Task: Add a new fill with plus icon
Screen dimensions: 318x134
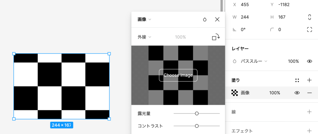Action: (x=309, y=80)
